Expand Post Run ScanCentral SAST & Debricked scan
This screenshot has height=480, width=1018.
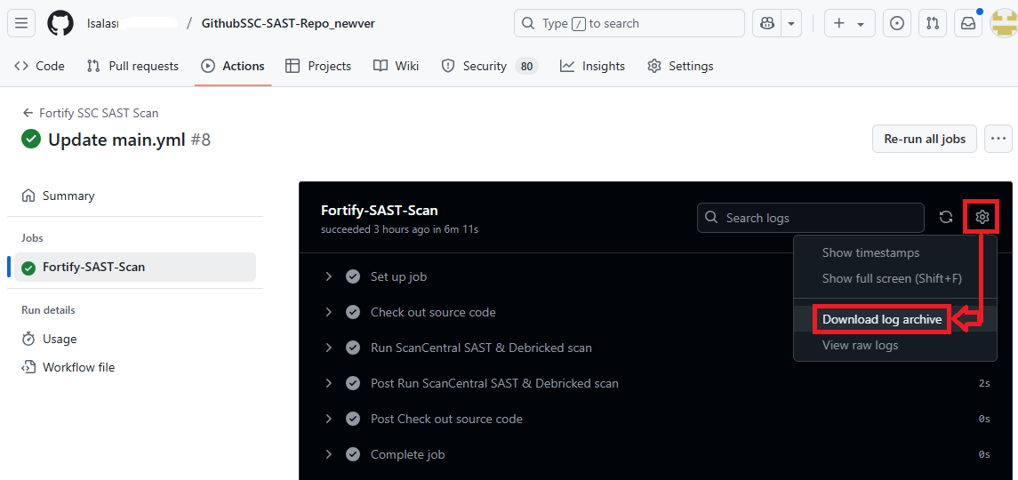click(328, 383)
